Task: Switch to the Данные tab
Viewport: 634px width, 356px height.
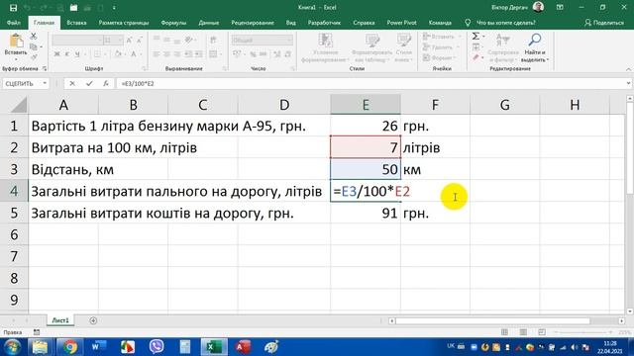Action: (x=209, y=23)
